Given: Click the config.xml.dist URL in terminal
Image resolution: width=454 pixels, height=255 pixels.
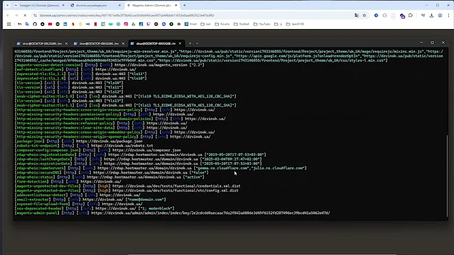Looking at the screenshot, I should pos(175,191).
